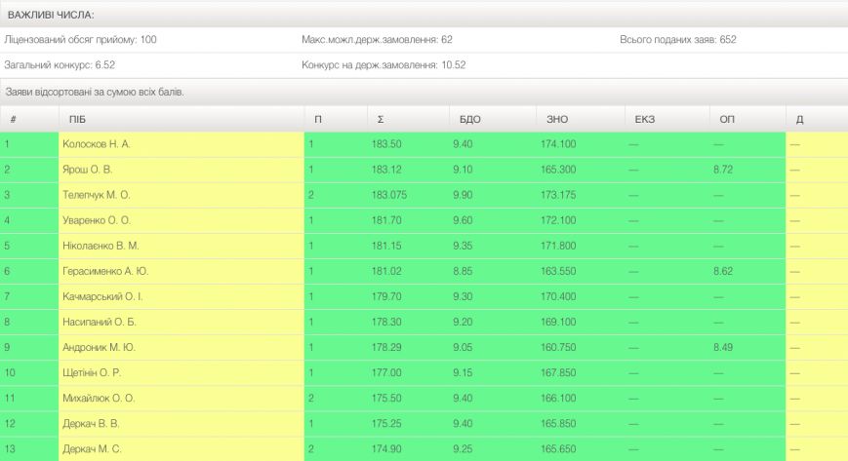The image size is (848, 461).
Task: Select the Андроник М. Ю. row name
Action: [99, 347]
